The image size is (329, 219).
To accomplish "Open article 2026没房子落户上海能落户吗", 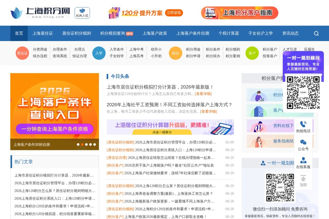I will pos(169,165).
